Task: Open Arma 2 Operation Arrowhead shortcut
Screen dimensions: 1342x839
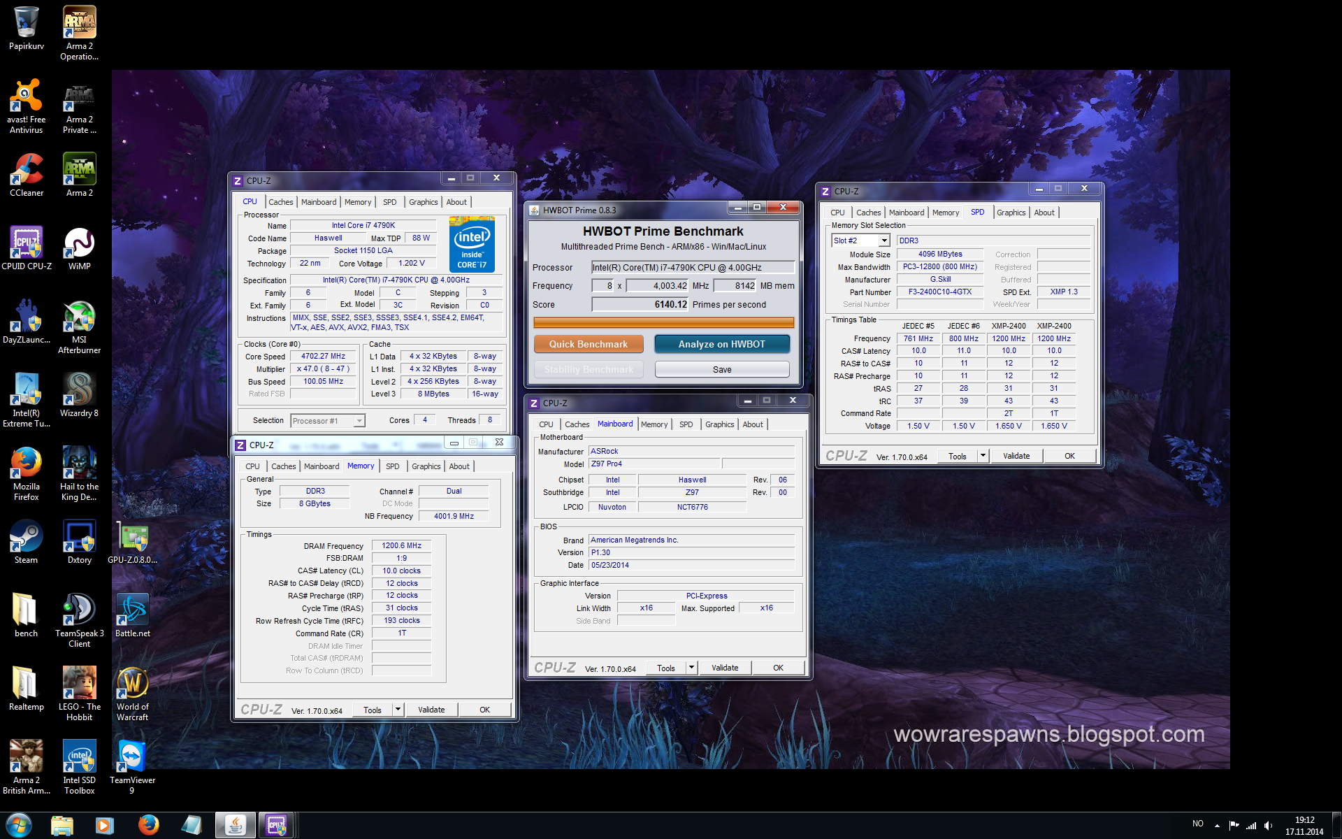Action: click(x=79, y=33)
